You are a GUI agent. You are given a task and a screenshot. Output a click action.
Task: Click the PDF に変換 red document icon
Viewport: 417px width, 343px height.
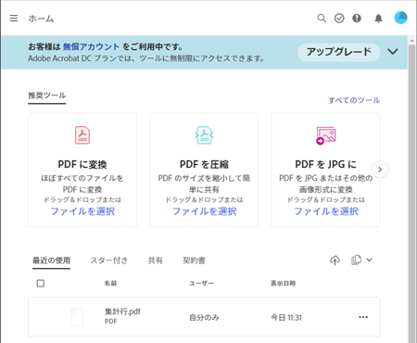click(82, 135)
